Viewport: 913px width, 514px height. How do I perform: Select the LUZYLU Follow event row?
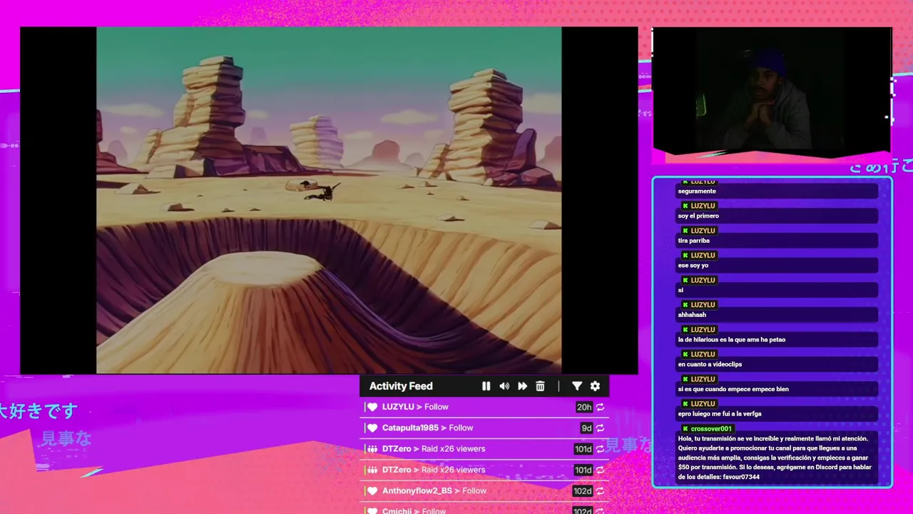point(485,407)
